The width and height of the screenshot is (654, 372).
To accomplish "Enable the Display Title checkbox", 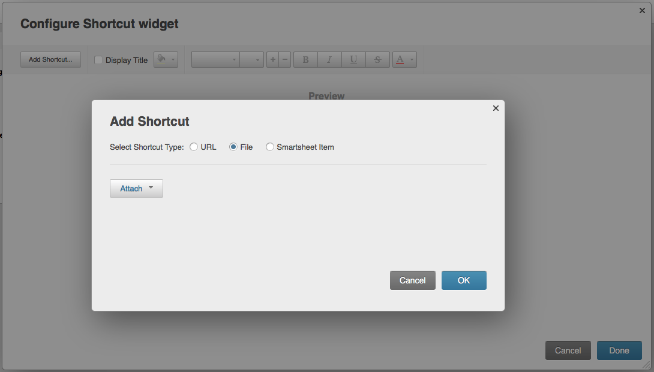I will [98, 60].
